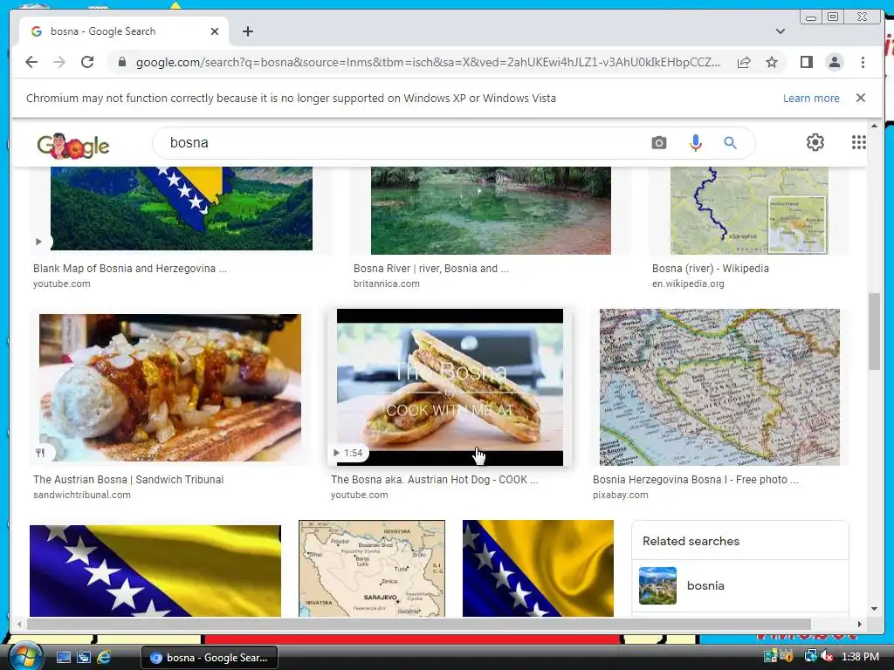
Task: Open the Austrian Bosna sausage sandwich image
Action: (170, 387)
